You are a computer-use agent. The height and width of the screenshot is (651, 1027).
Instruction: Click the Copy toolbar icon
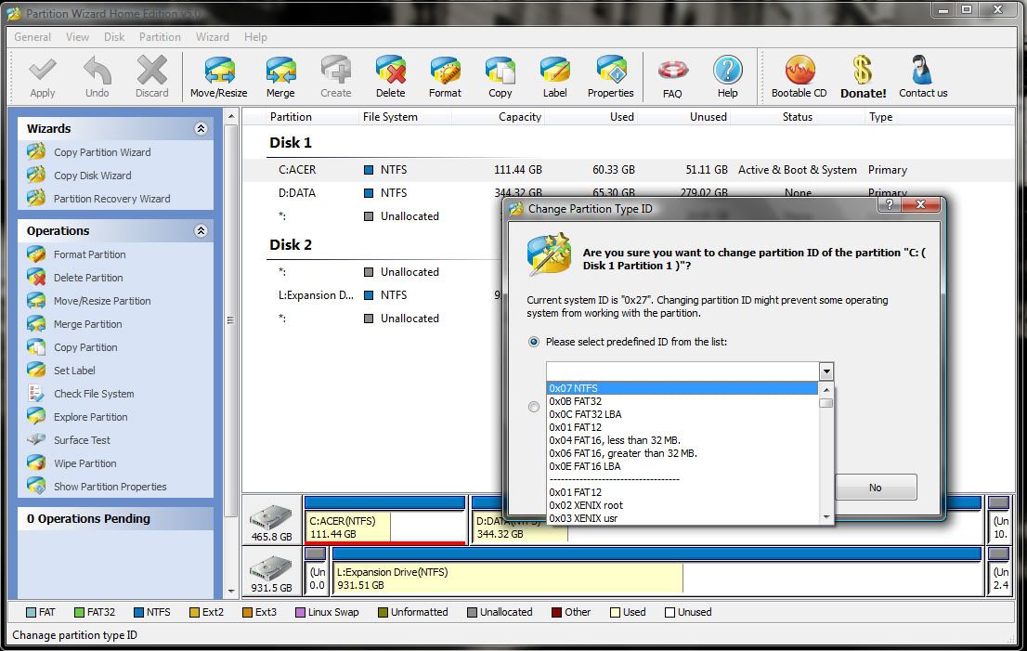click(500, 70)
